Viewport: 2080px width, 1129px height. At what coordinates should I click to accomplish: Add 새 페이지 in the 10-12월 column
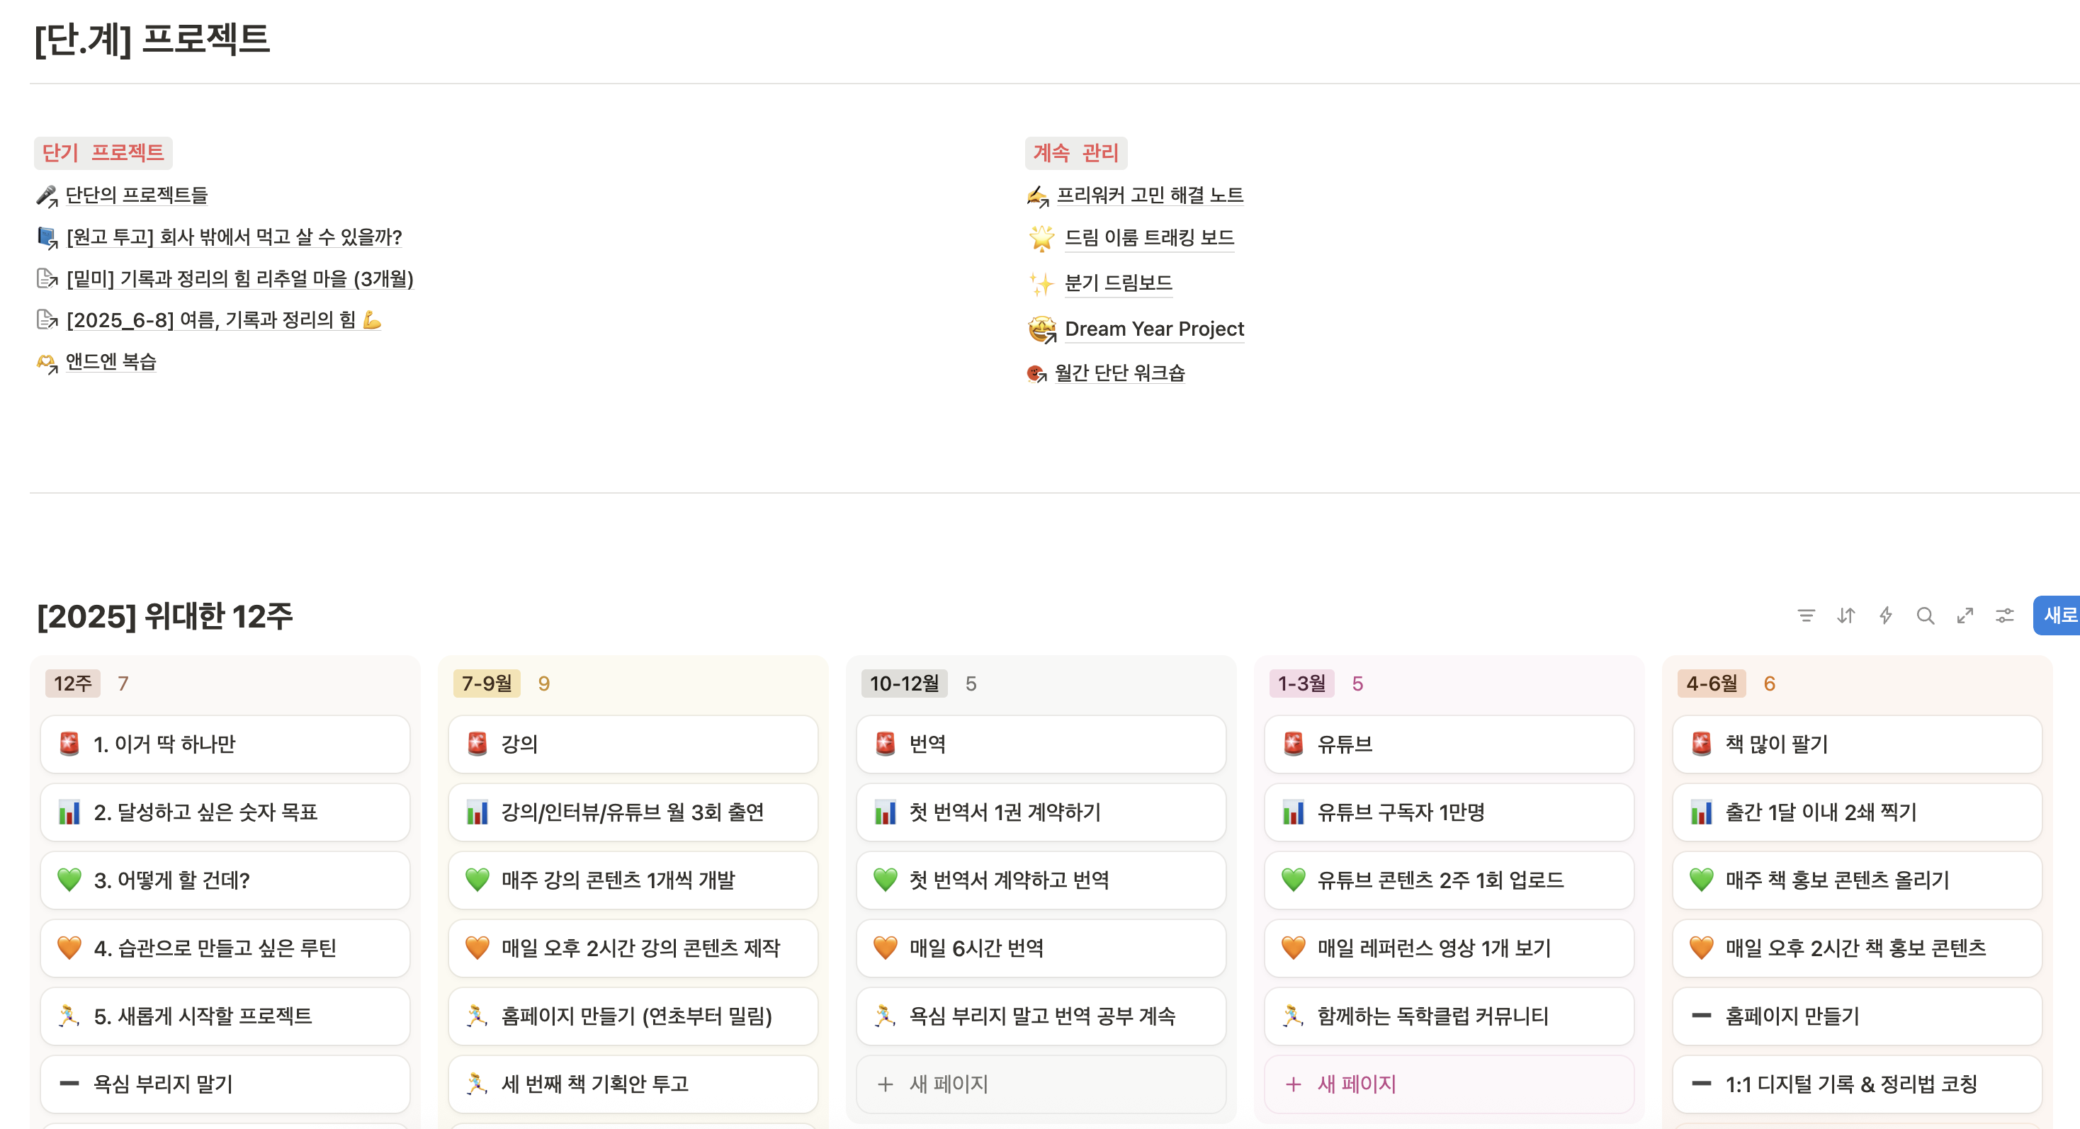[x=948, y=1084]
